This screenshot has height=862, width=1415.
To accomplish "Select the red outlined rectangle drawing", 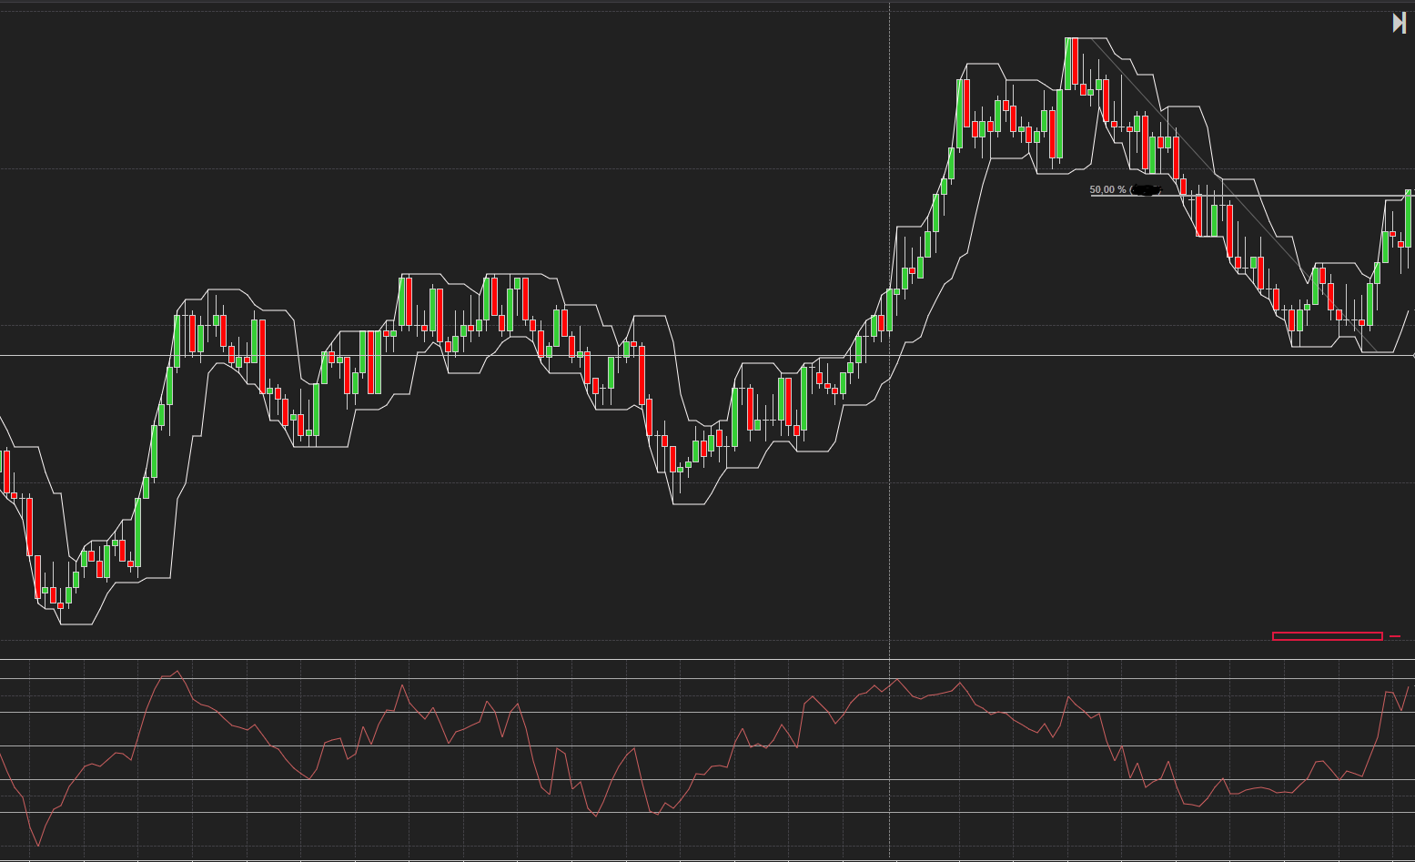I will [x=1327, y=636].
